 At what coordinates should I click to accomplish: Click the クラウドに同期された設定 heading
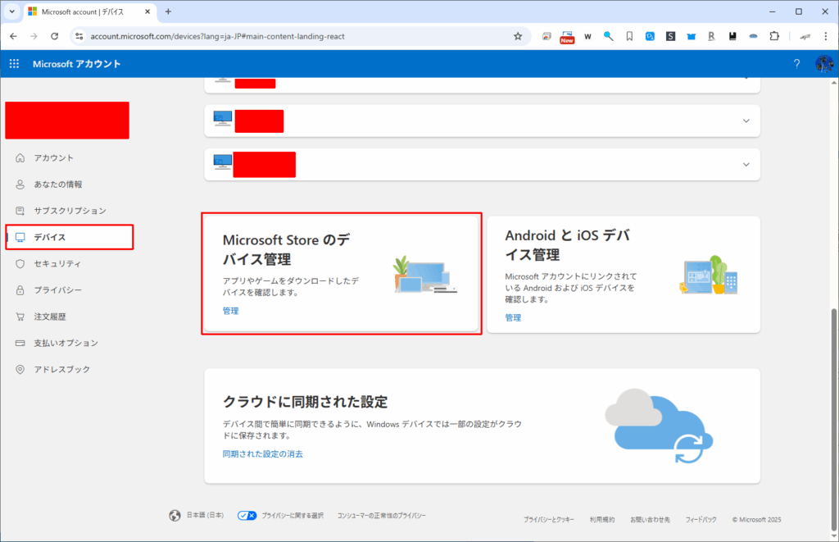point(305,402)
